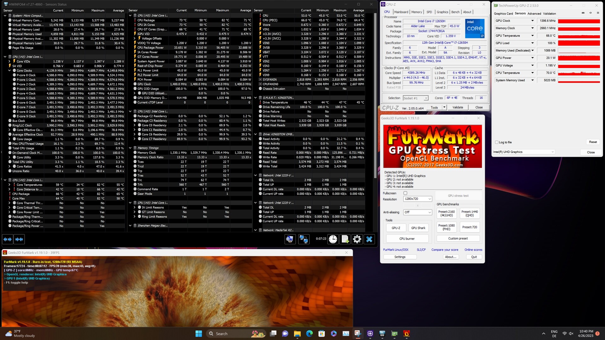Open FurMark Resolution dropdown
Screen dimensions: 605x340
coord(418,199)
